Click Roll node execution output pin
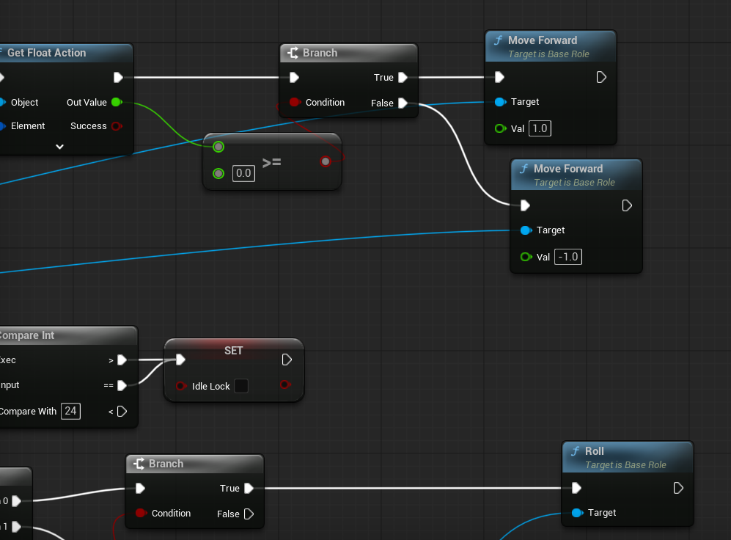Image resolution: width=731 pixels, height=540 pixels. coord(678,488)
